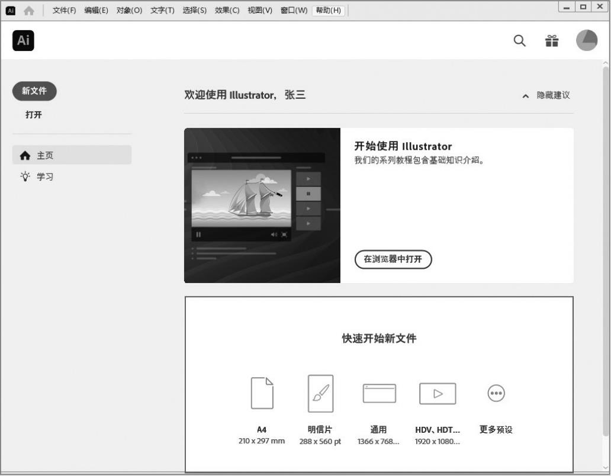Viewport: 611px width, 476px height.
Task: Select the HDV、HDT video preset icon
Action: point(438,394)
